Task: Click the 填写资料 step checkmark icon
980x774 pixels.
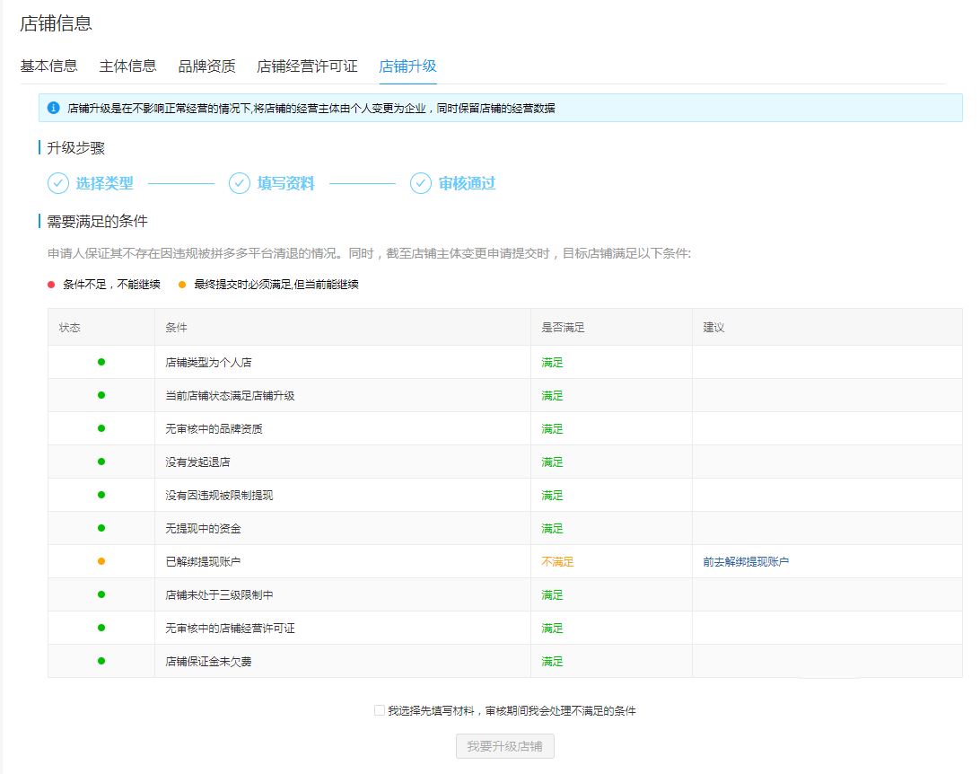Action: (240, 183)
